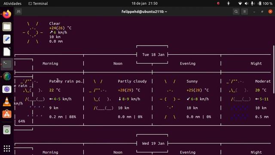Open the blank document dock icon
This screenshot has height=155, width=275.
click(7, 52)
